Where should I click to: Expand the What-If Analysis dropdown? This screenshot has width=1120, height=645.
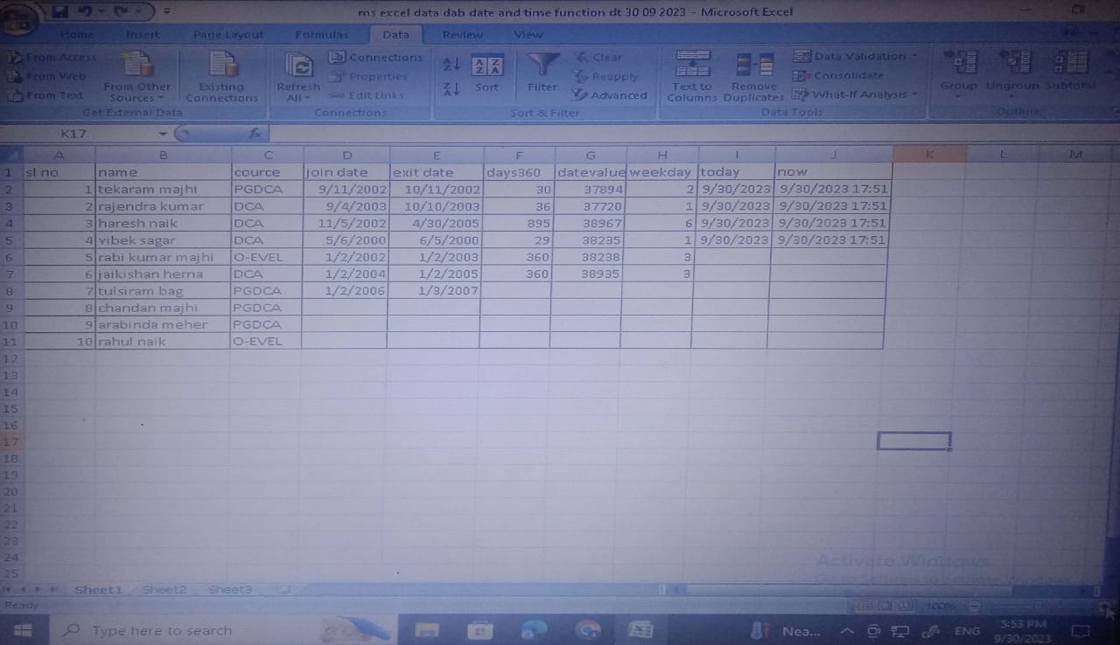coord(914,94)
